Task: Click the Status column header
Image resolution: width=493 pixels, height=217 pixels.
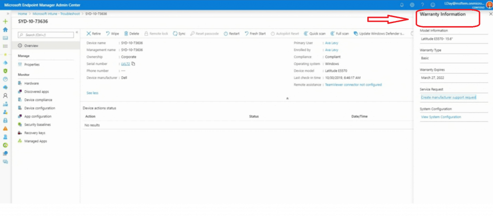Action: click(254, 116)
